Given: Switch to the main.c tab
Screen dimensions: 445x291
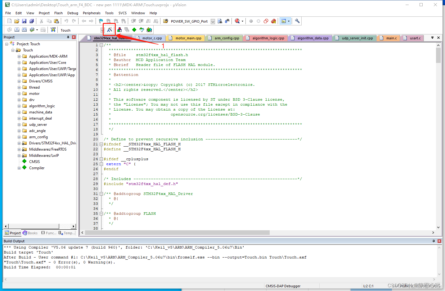Looking at the screenshot, I should [389, 38].
